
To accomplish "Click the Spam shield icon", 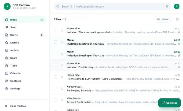I will point(7,58).
